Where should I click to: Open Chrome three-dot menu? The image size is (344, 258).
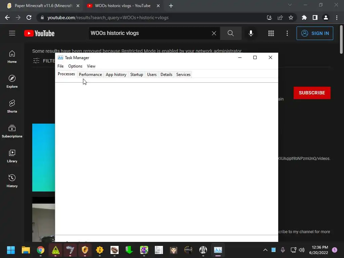point(337,17)
